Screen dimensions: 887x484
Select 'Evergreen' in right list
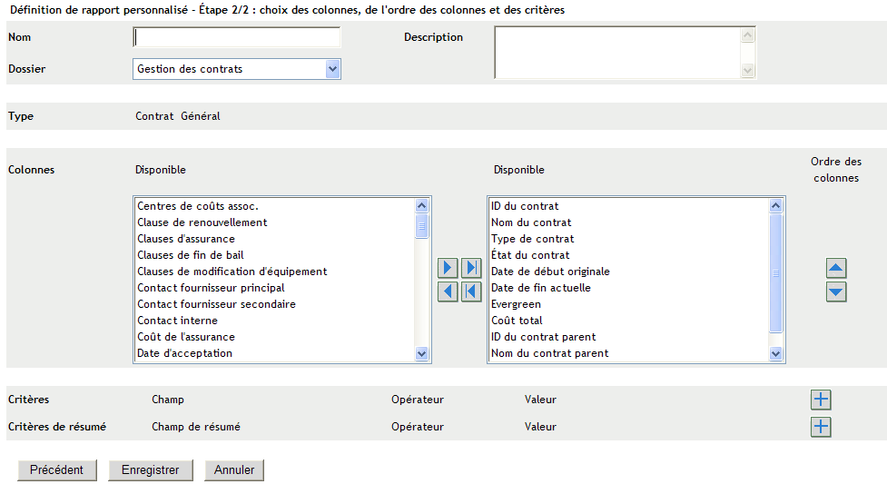(629, 304)
